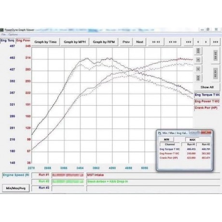Open the Options menu
Image resolution: width=222 pixels, height=222 pixels.
coord(13,35)
